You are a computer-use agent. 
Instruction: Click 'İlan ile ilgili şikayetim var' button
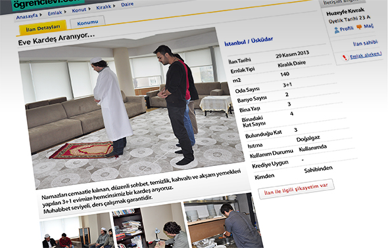click(296, 189)
